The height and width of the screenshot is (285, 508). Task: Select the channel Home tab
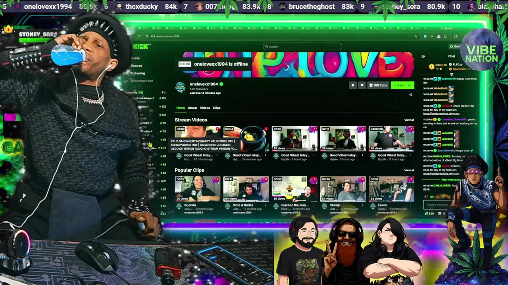point(181,108)
